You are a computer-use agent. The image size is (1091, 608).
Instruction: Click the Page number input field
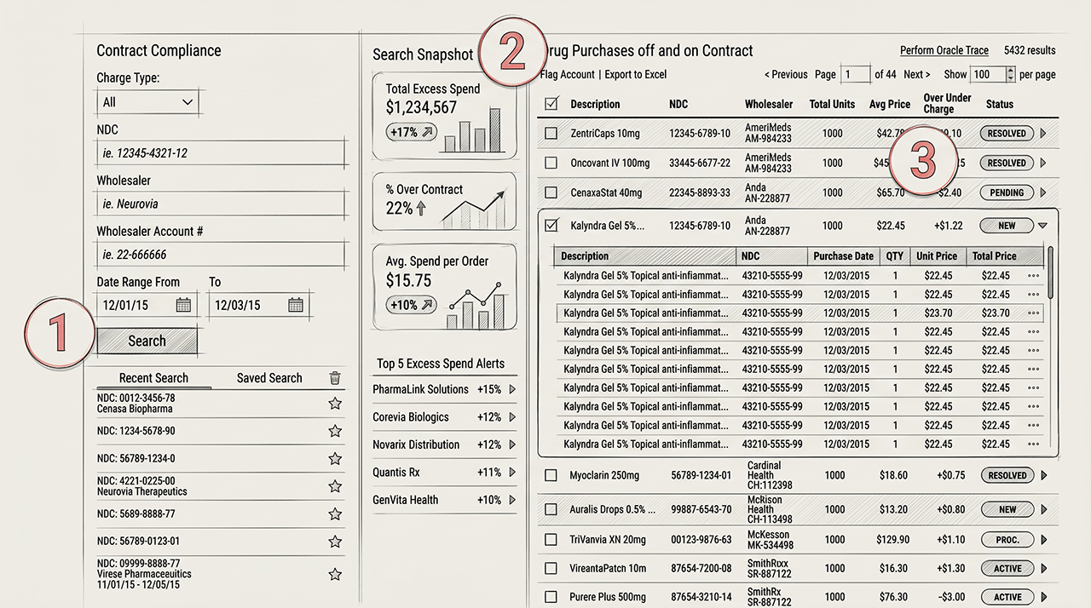(x=856, y=74)
